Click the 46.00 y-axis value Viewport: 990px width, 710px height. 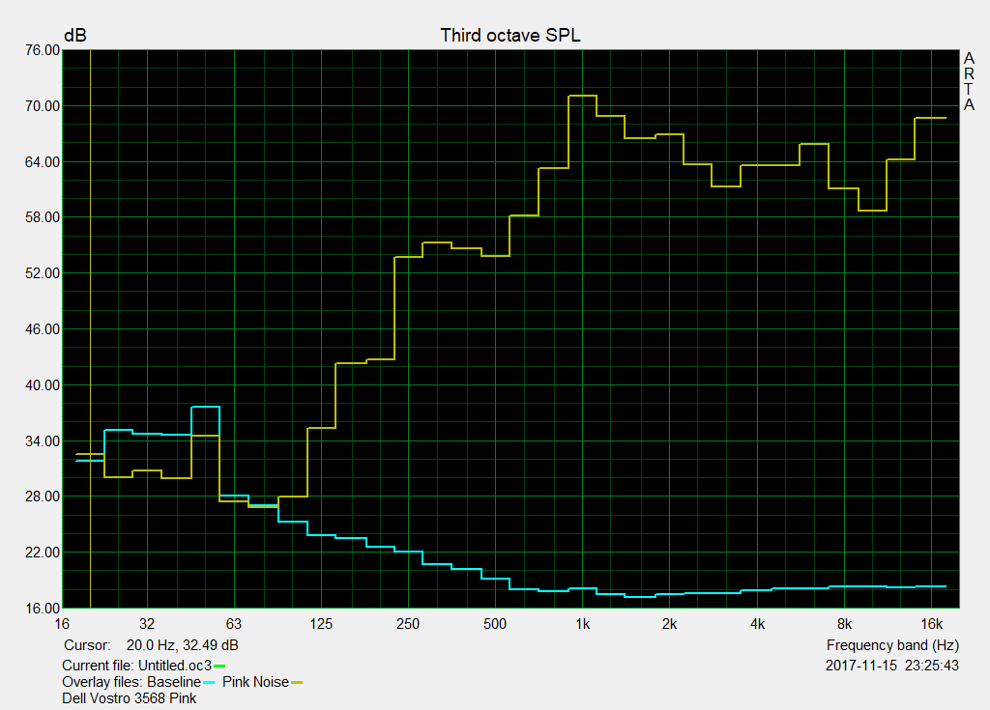43,329
